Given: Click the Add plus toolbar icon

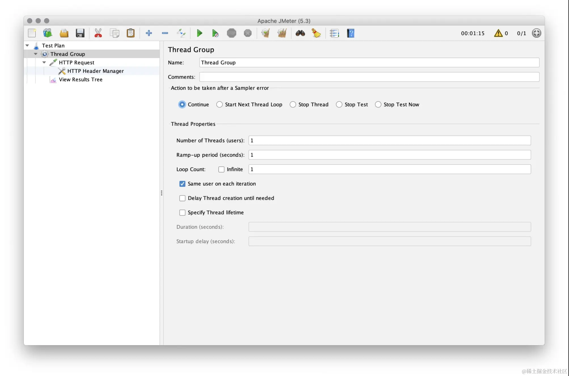Looking at the screenshot, I should [149, 33].
